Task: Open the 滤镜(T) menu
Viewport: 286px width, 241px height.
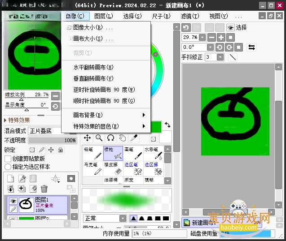Action: 189,16
